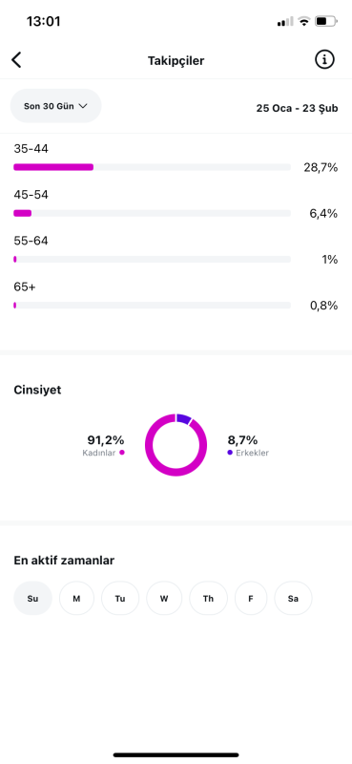Click the purple Erkekler legend dot
Screen dimensions: 352x764
pos(230,452)
